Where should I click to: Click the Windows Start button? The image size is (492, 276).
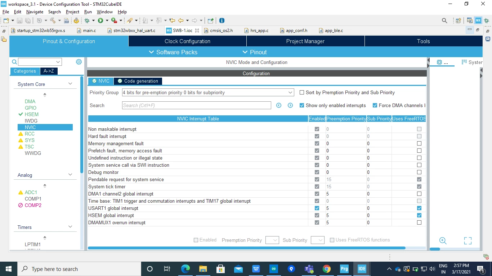(x=8, y=269)
